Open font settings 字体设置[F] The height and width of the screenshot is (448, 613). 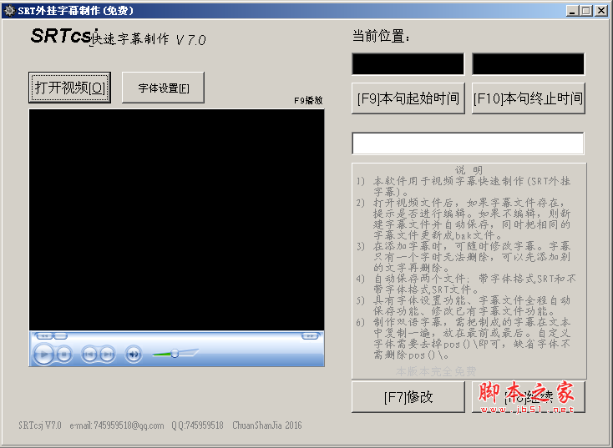[x=163, y=88]
